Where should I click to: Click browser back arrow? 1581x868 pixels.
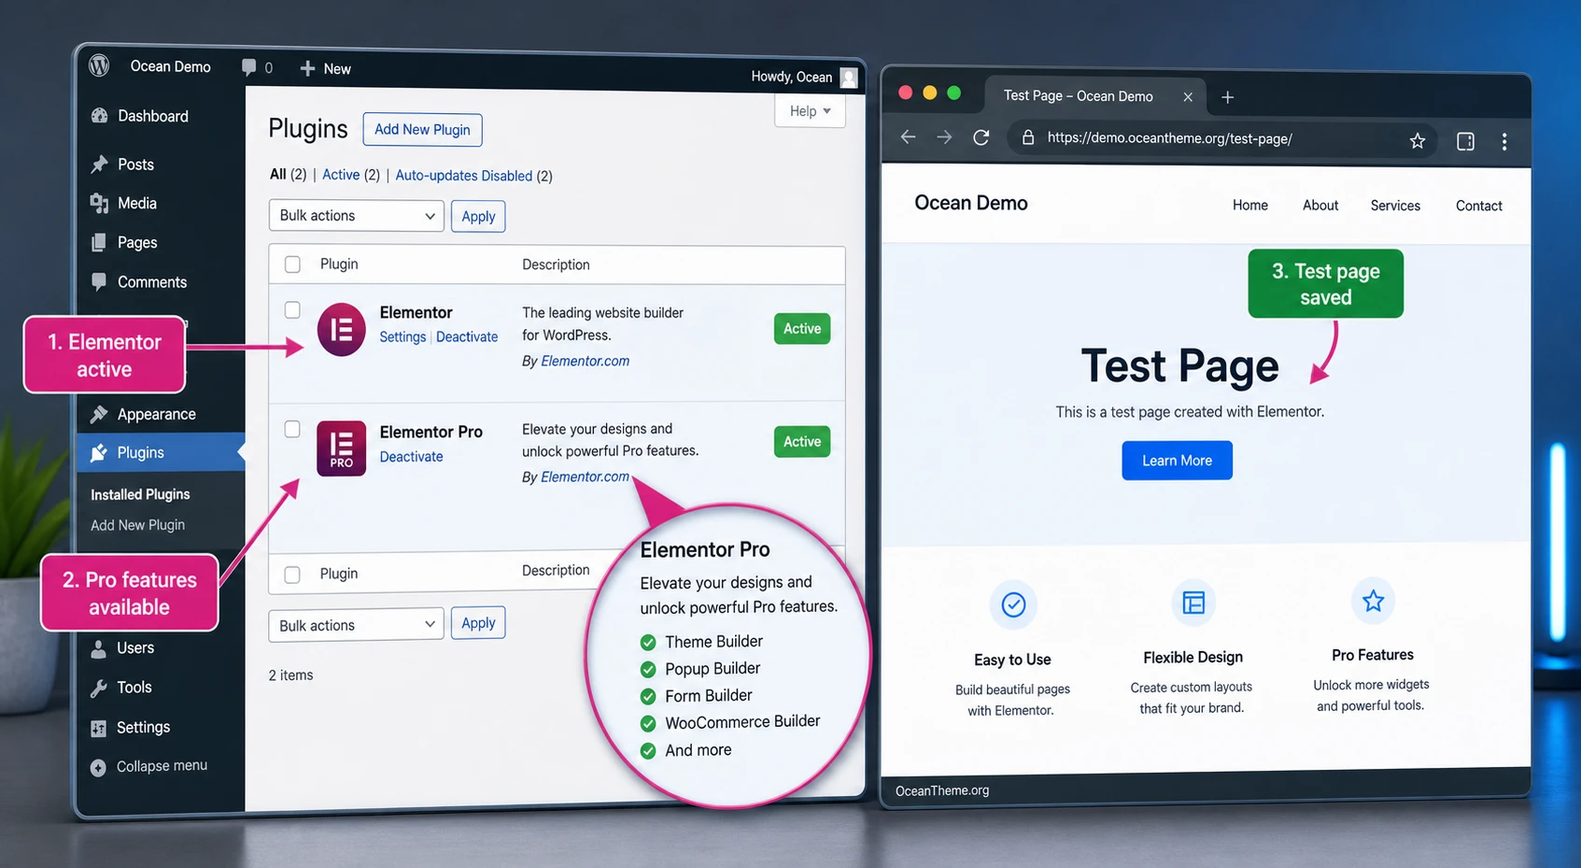pos(908,137)
